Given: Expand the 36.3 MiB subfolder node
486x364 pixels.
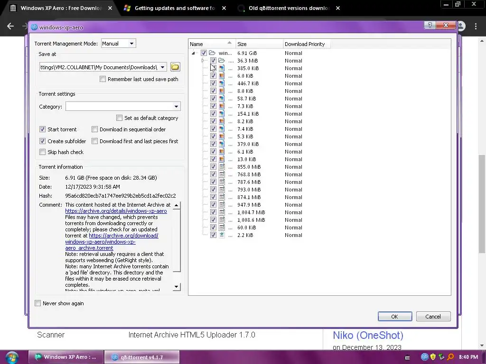Looking at the screenshot, I should 203,61.
